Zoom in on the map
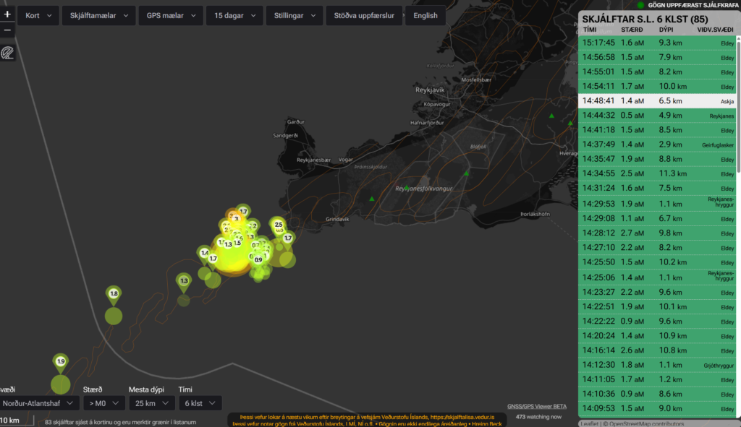This screenshot has height=427, width=741. click(8, 15)
